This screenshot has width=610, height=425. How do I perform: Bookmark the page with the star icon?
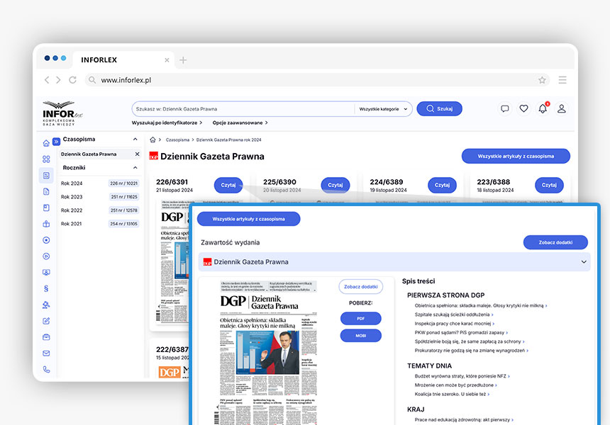coord(542,80)
